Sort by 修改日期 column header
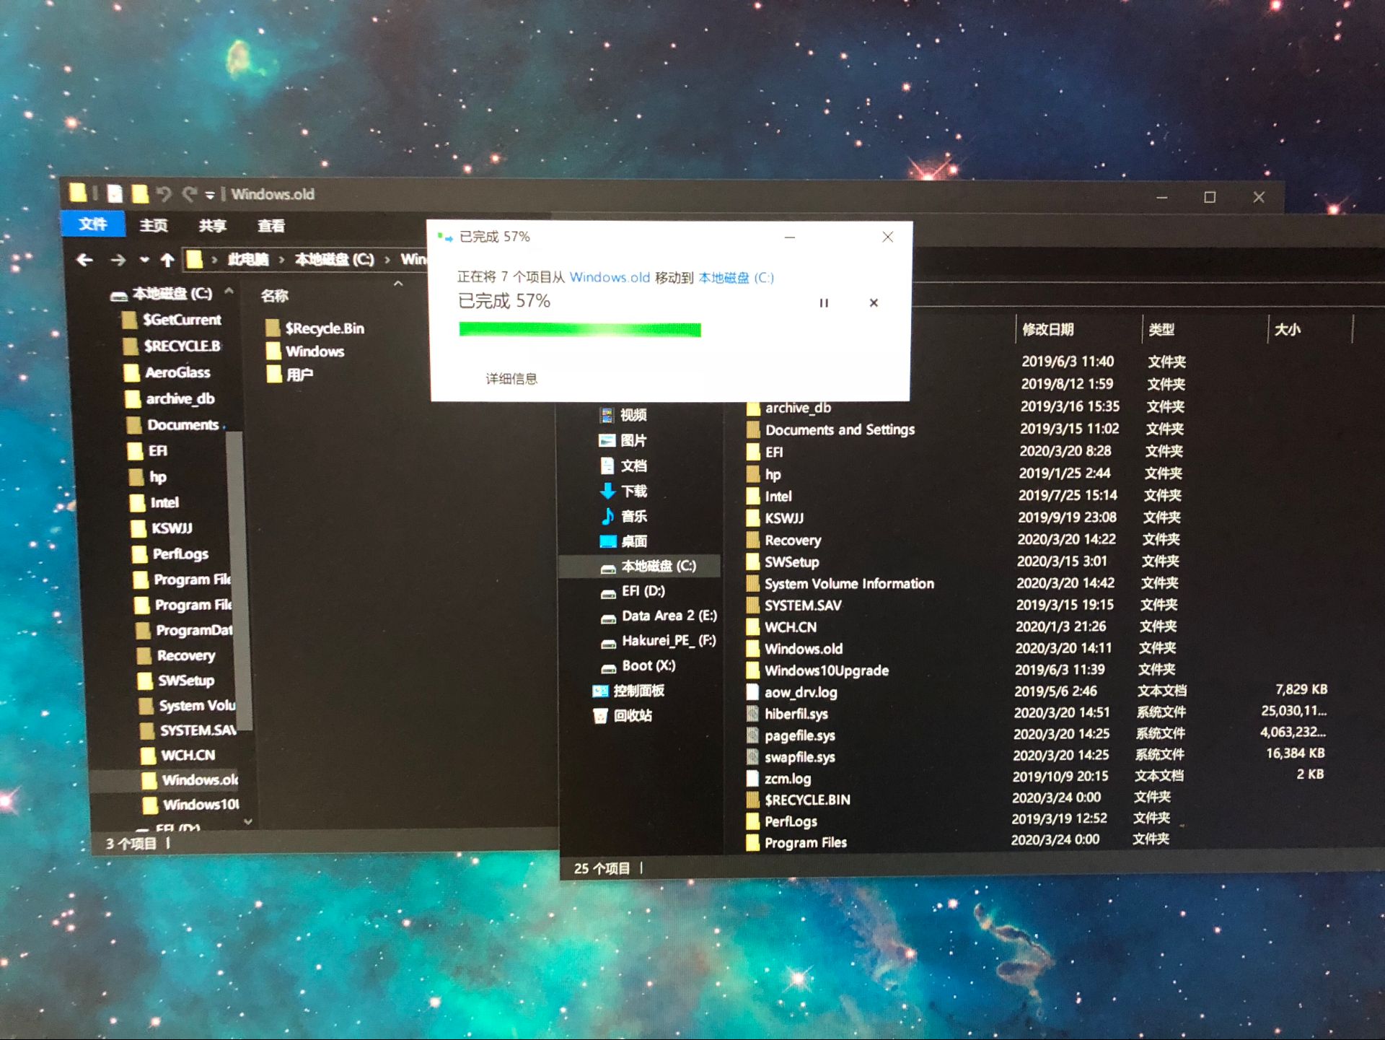 (1047, 330)
